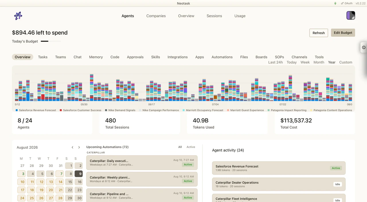Select August 14 on the calendar
The width and height of the screenshot is (367, 202).
60,182
